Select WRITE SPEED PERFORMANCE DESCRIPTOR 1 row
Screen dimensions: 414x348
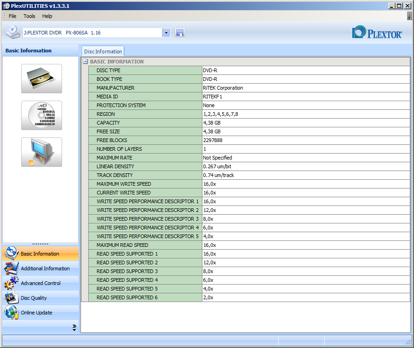point(249,201)
